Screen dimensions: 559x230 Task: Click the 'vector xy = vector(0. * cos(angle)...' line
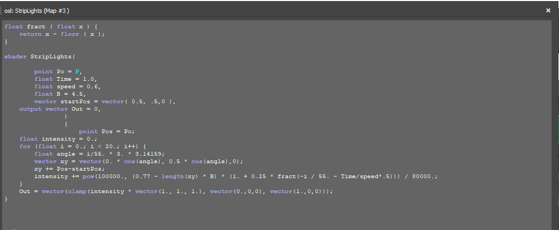coord(138,162)
